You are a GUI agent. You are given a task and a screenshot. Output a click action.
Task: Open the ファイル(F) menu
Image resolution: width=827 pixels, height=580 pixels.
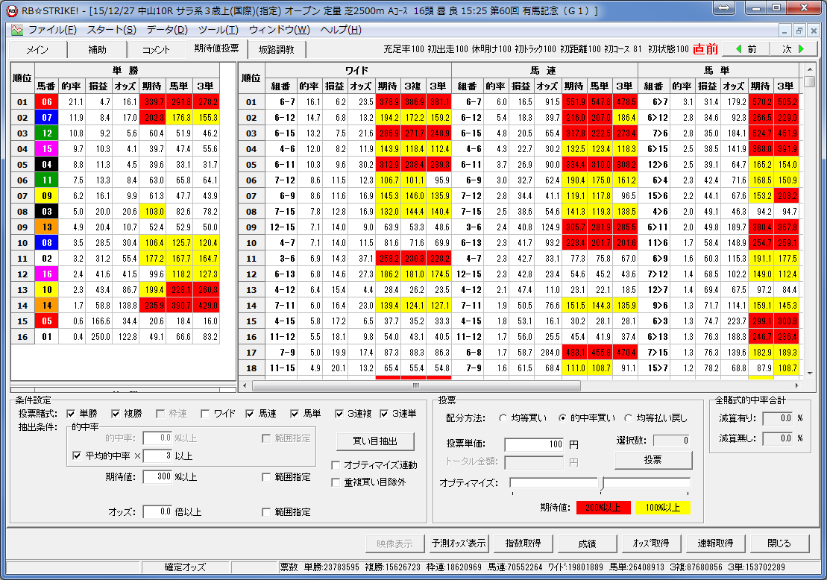coord(52,30)
